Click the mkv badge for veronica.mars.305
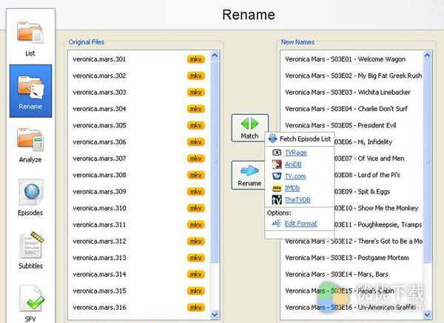This screenshot has width=444, height=323. click(x=195, y=125)
